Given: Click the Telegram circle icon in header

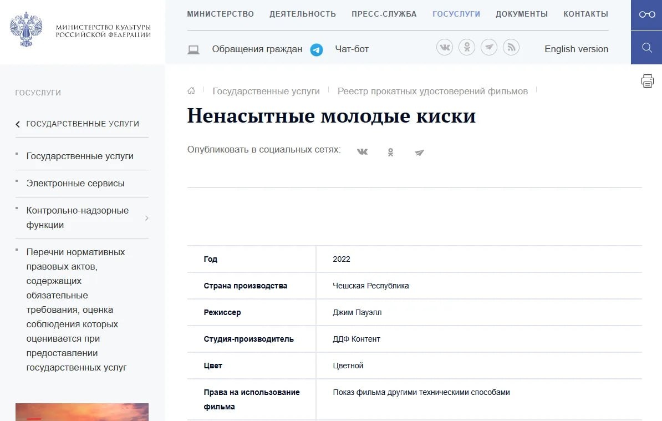Looking at the screenshot, I should [x=489, y=47].
